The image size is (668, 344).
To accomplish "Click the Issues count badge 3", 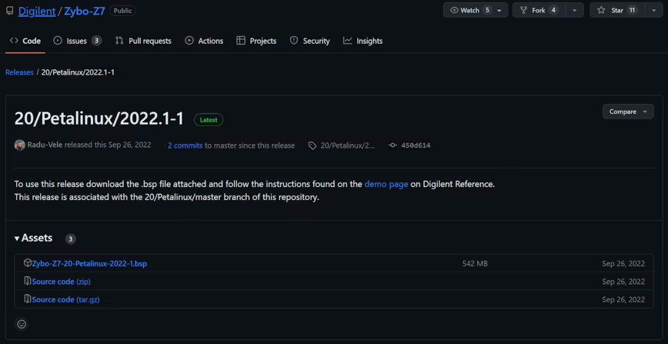I will pyautogui.click(x=96, y=41).
